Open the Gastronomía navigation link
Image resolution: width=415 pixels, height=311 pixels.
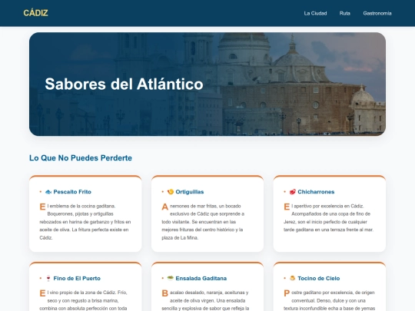coord(377,13)
